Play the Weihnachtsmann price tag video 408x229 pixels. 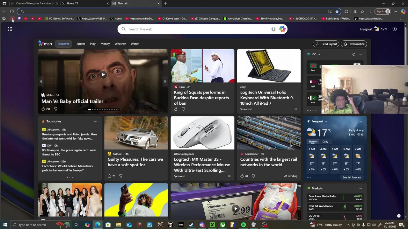pos(236,209)
